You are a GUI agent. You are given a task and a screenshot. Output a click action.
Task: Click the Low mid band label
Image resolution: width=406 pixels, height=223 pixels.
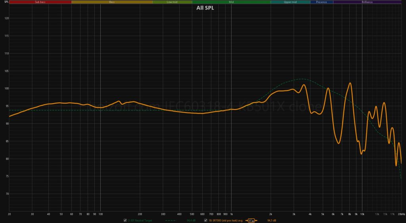tap(172, 2)
